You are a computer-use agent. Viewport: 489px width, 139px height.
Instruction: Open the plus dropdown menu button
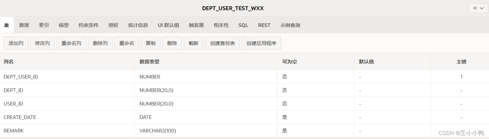(x=478, y=8)
